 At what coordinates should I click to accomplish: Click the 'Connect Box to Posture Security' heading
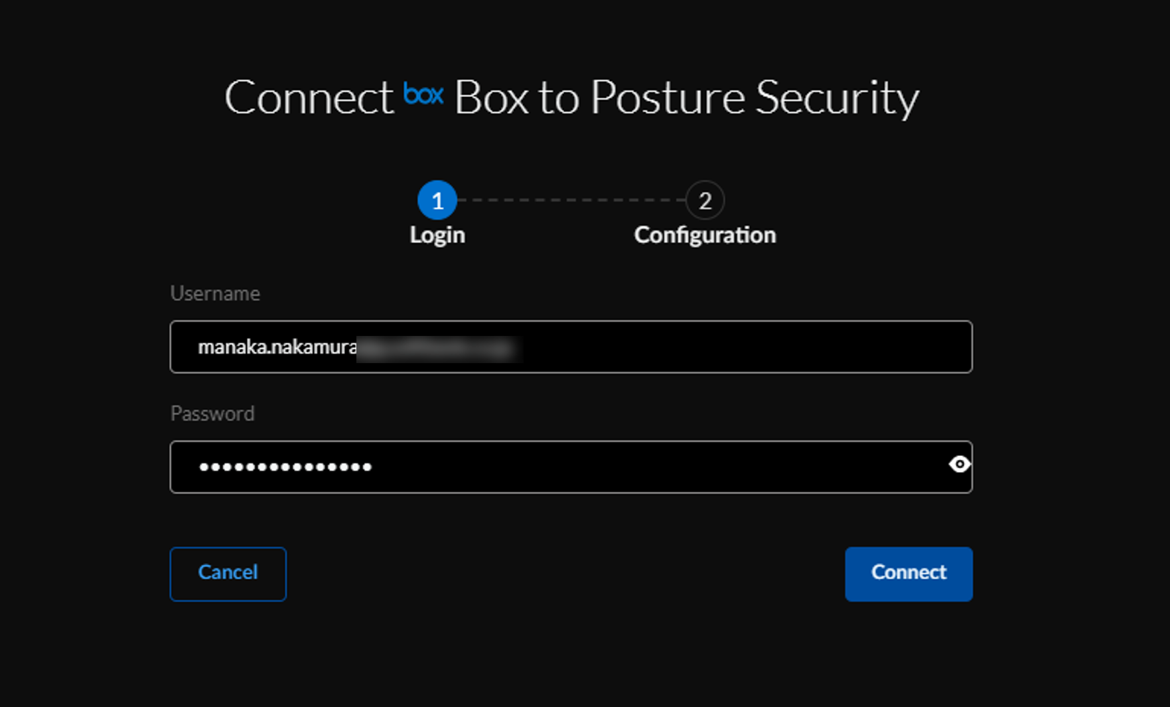(x=572, y=98)
